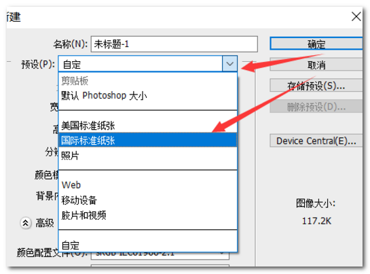Collapse the 高级 advanced section chevron
Screen dimensions: 370x274
tap(26, 223)
